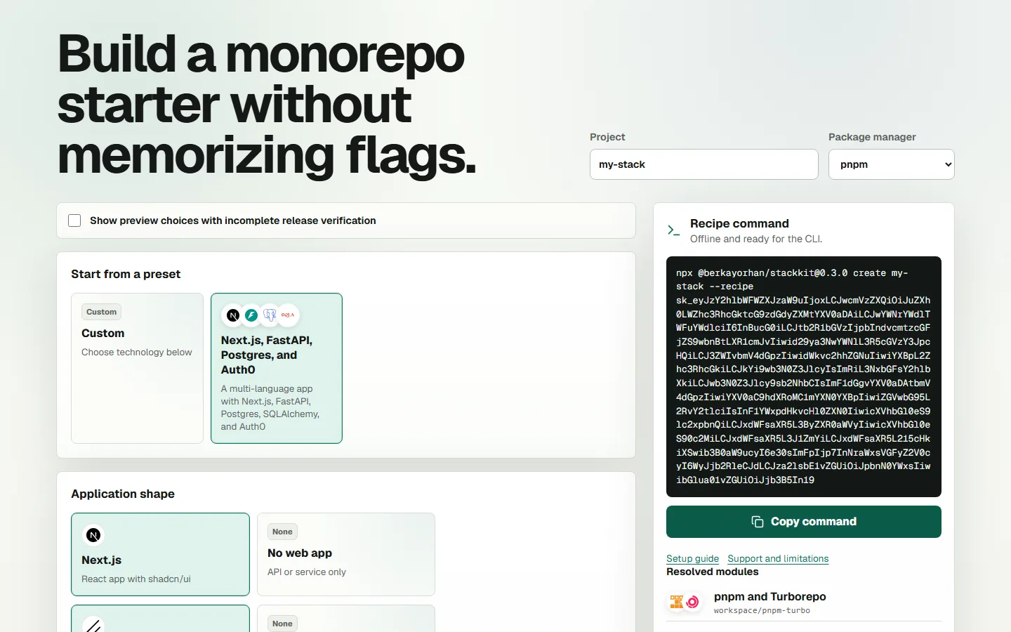Screen dimensions: 1011x632
Task: Click the "Resolved modules" heading
Action: (x=713, y=572)
